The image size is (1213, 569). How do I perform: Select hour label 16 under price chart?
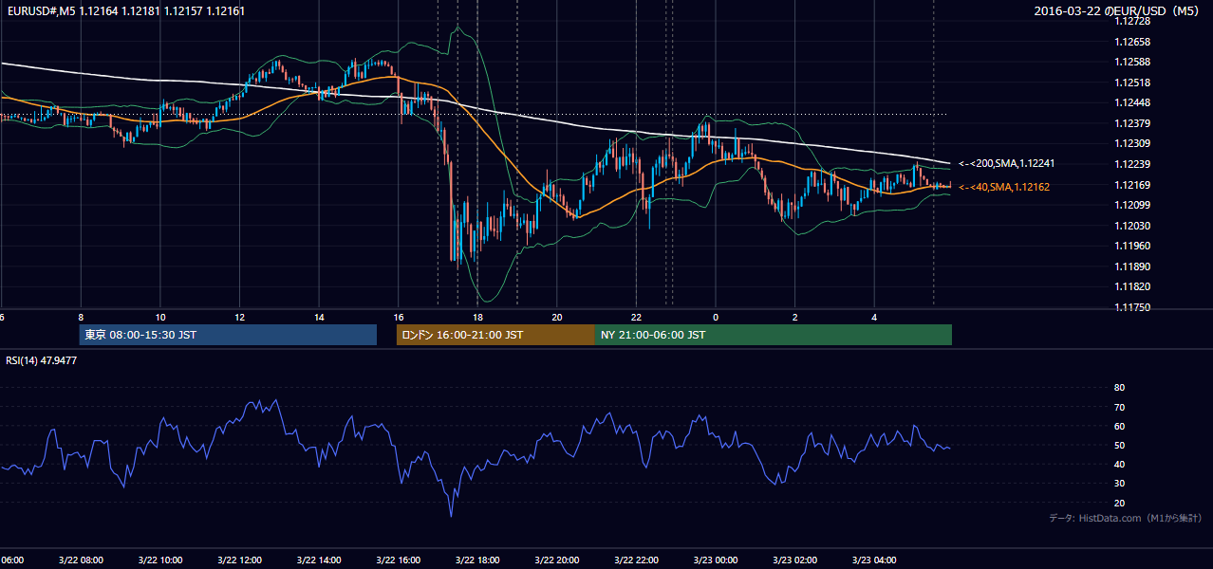click(x=399, y=318)
